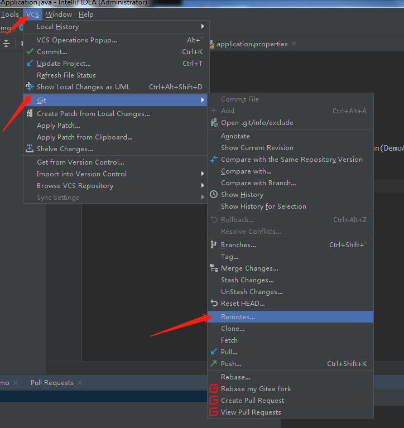Click the blue Pull arrow icon

point(214,352)
